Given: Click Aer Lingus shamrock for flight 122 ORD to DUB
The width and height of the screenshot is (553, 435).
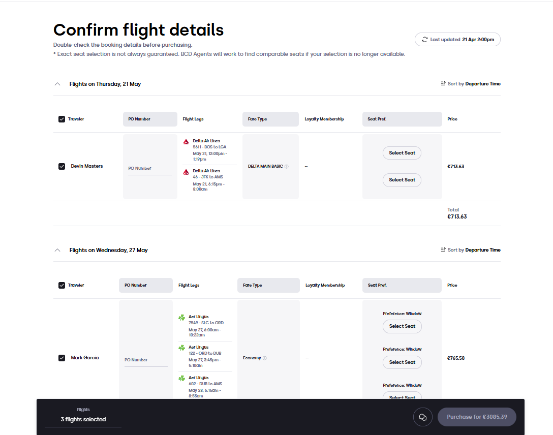Looking at the screenshot, I should (x=181, y=348).
